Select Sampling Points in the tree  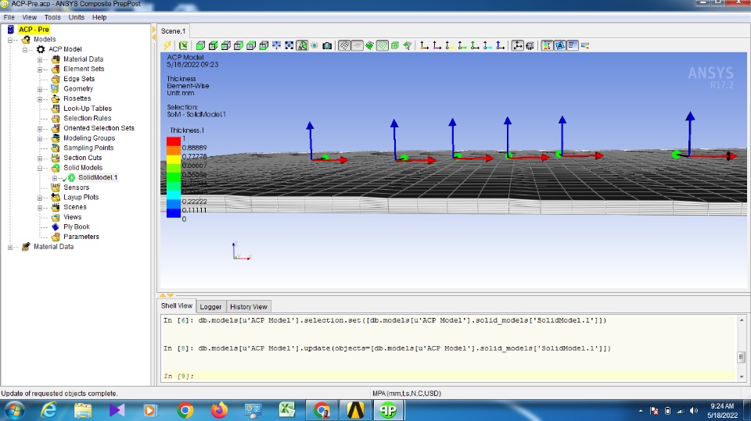[x=88, y=148]
